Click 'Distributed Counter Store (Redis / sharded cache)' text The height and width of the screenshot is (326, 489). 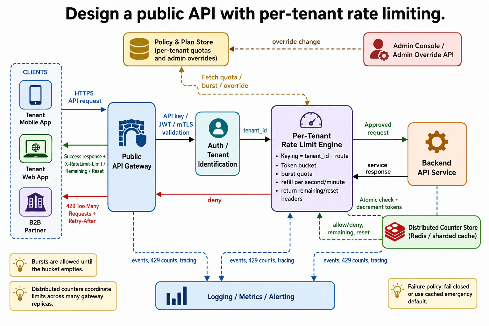[443, 232]
